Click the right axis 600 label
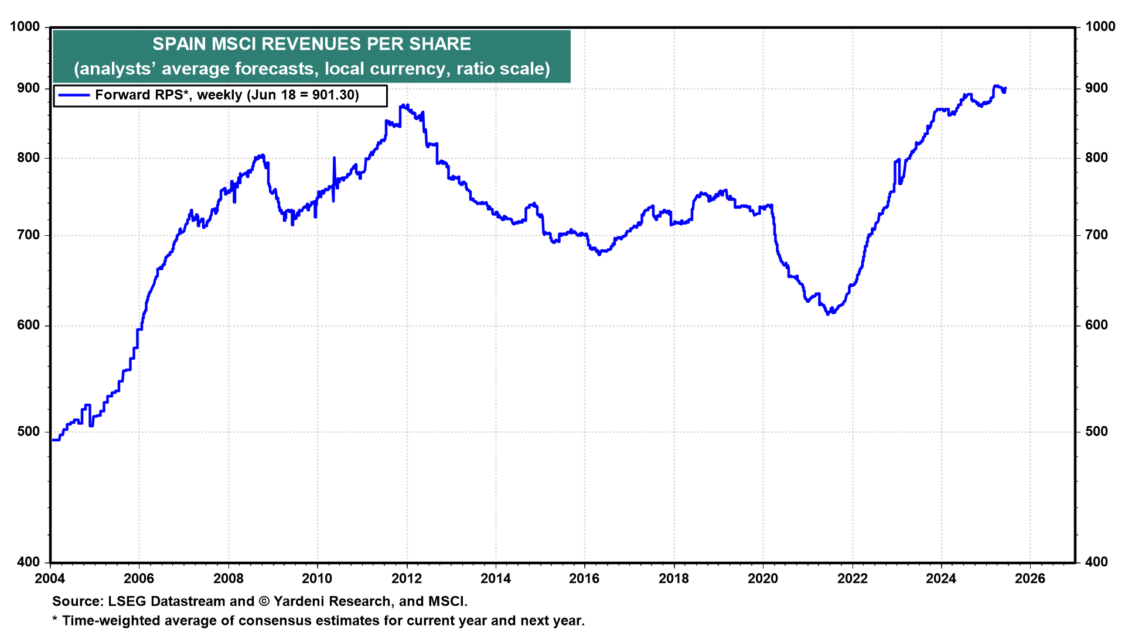The width and height of the screenshot is (1125, 632). (1096, 325)
